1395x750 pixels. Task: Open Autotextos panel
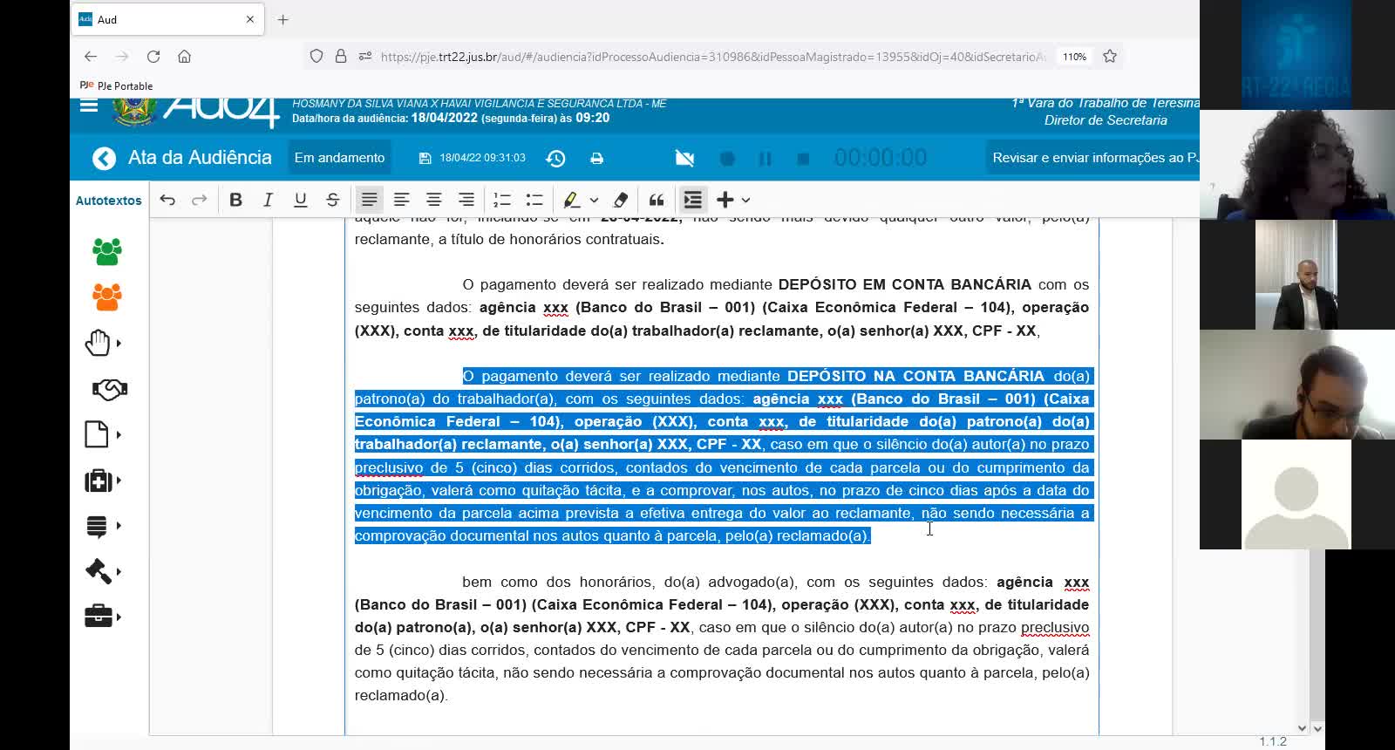click(108, 201)
